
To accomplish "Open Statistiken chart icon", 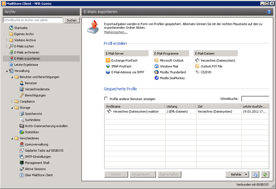I will [22, 132].
